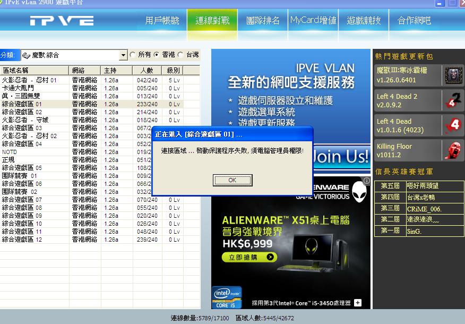Click 5 Lv level cell
465x324 pixels.
click(174, 80)
